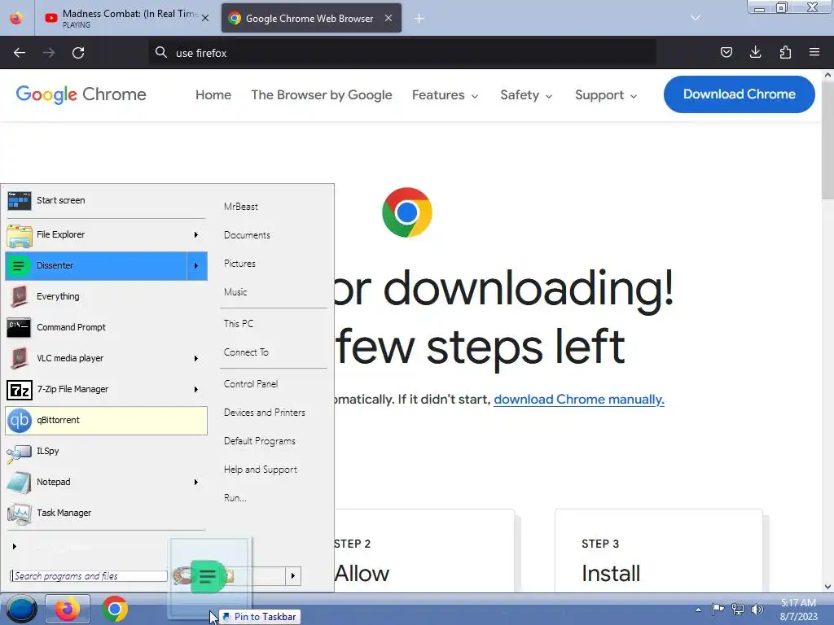The height and width of the screenshot is (625, 834).
Task: Expand the Dissenter submenu arrow
Action: click(x=196, y=265)
